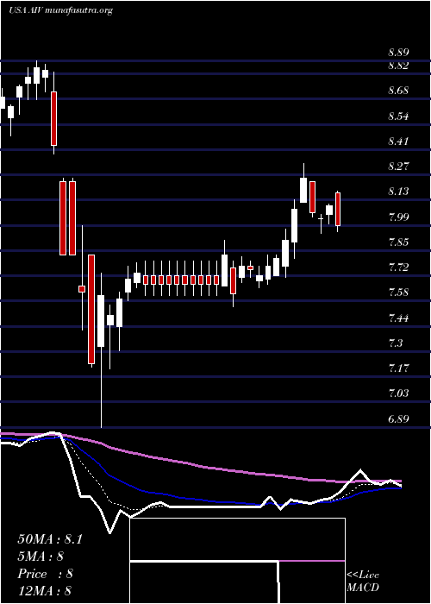The width and height of the screenshot is (431, 604).
Task: Click the 7.85 price axis label
Action: (x=398, y=242)
